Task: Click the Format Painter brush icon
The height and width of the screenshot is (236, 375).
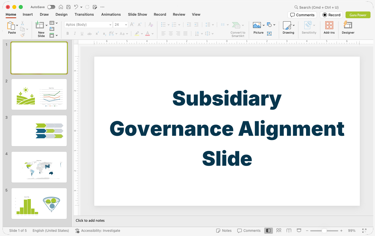Action: 22,35
